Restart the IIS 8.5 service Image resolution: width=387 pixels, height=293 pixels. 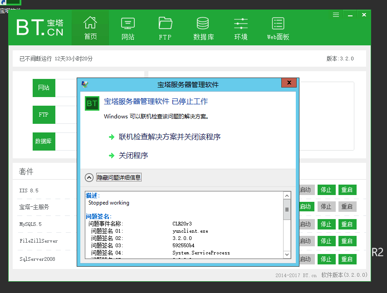pyautogui.click(x=347, y=190)
